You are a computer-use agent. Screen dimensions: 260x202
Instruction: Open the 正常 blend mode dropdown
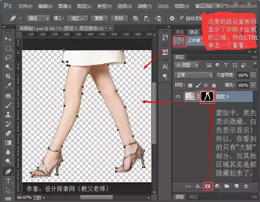(x=194, y=75)
